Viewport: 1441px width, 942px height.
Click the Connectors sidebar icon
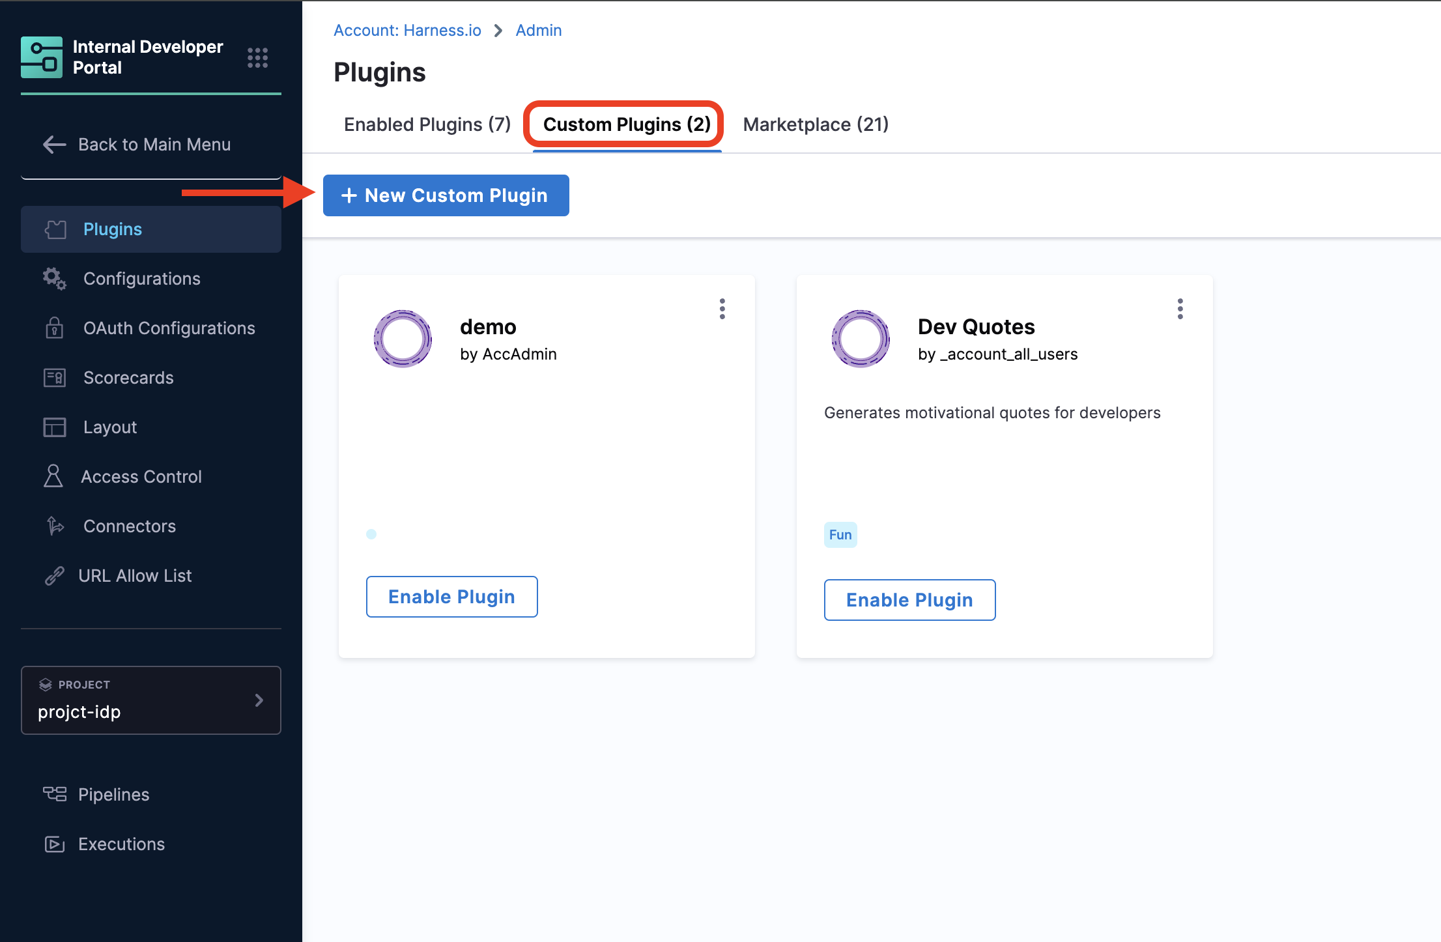point(55,526)
